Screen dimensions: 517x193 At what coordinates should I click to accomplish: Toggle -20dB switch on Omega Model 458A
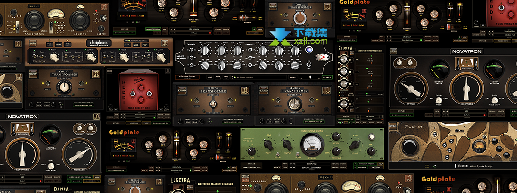coord(311,100)
